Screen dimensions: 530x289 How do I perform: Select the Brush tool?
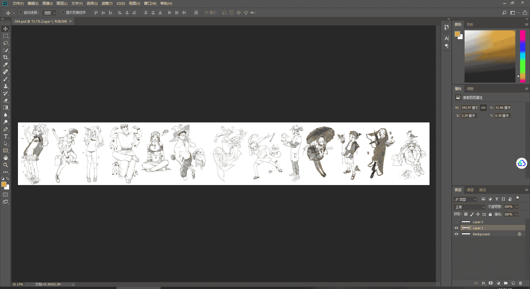[6, 79]
